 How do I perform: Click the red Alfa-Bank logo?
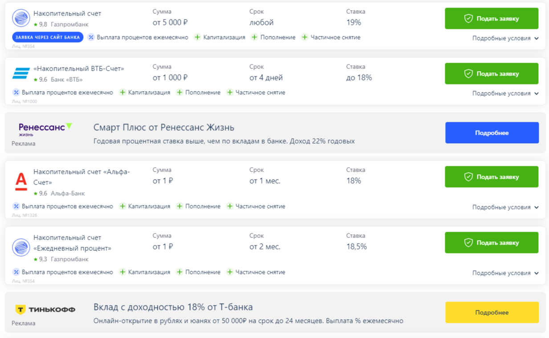pyautogui.click(x=21, y=182)
